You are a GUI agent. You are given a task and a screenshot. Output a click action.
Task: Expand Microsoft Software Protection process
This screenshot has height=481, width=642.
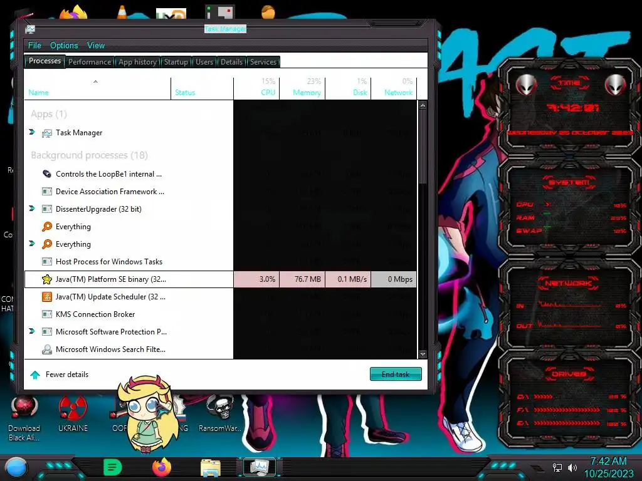pos(32,331)
